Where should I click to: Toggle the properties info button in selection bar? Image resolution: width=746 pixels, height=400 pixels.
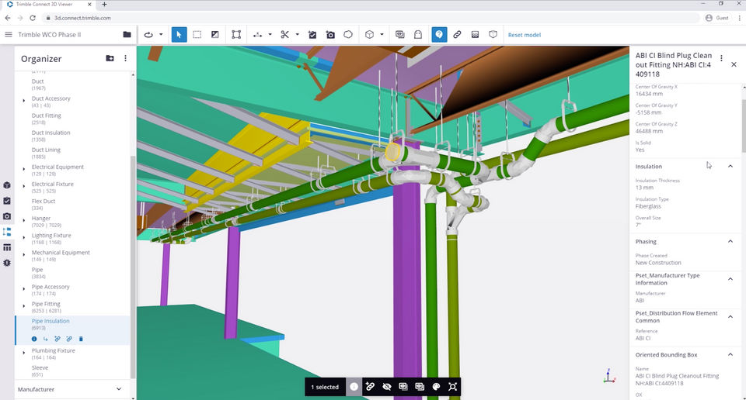[354, 386]
